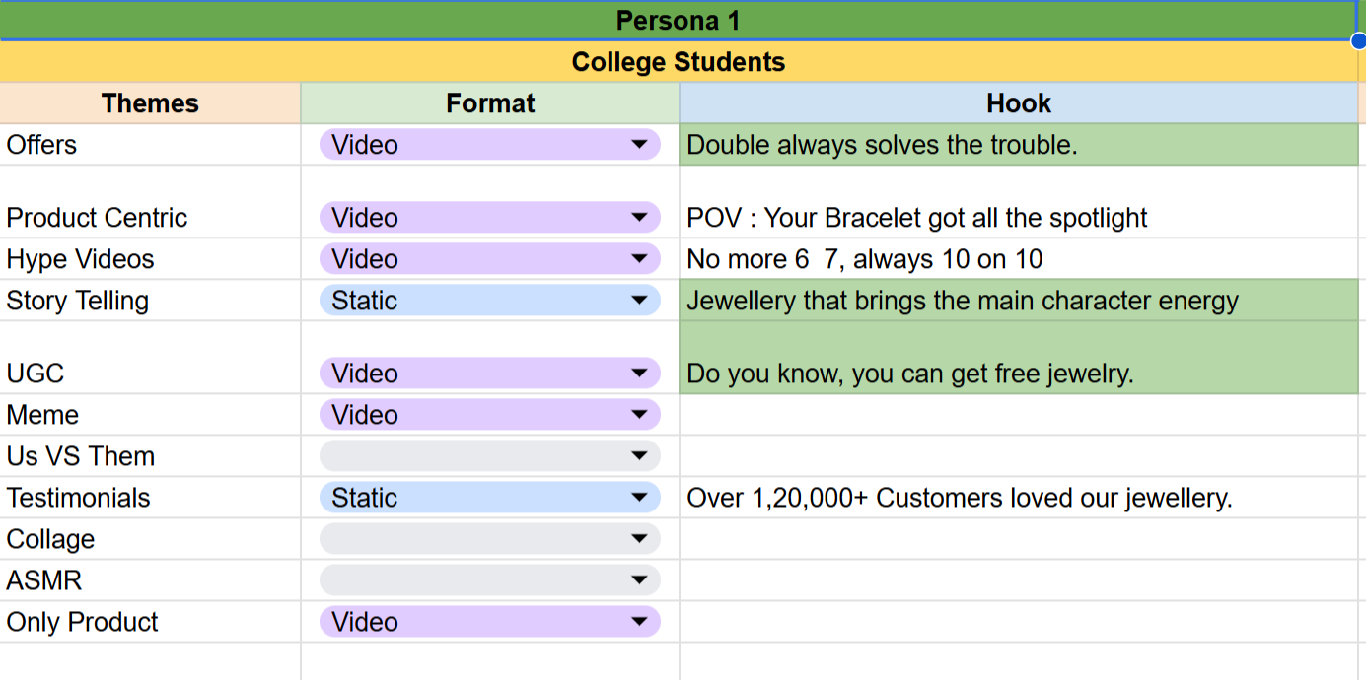Image resolution: width=1366 pixels, height=680 pixels.
Task: Open the Format dropdown for Offers row
Action: [x=639, y=145]
